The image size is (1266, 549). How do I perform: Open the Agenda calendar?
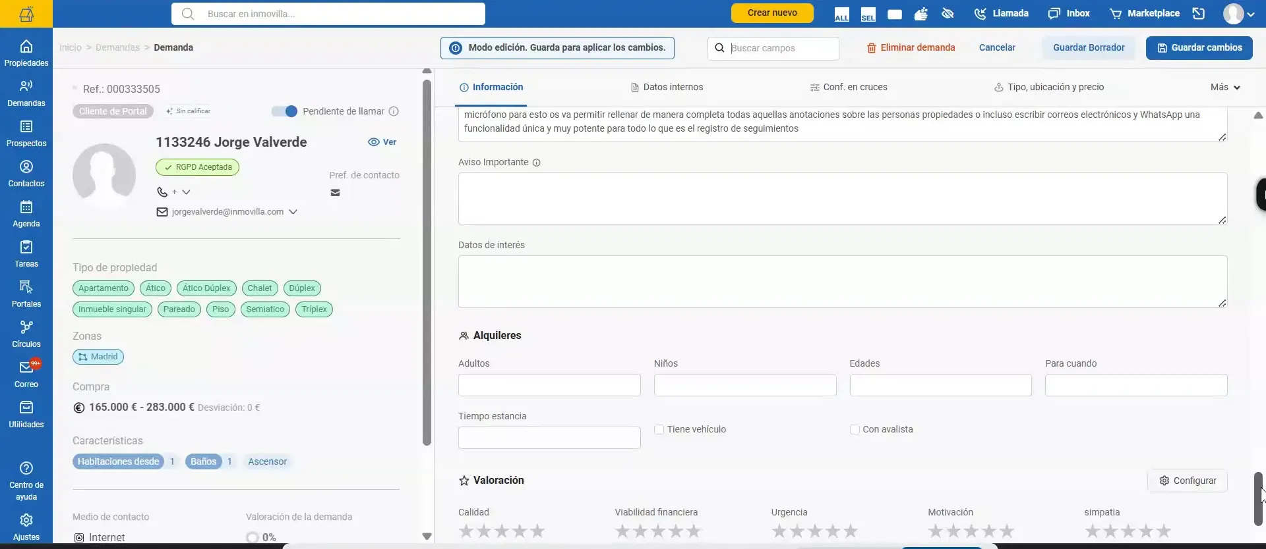26,214
